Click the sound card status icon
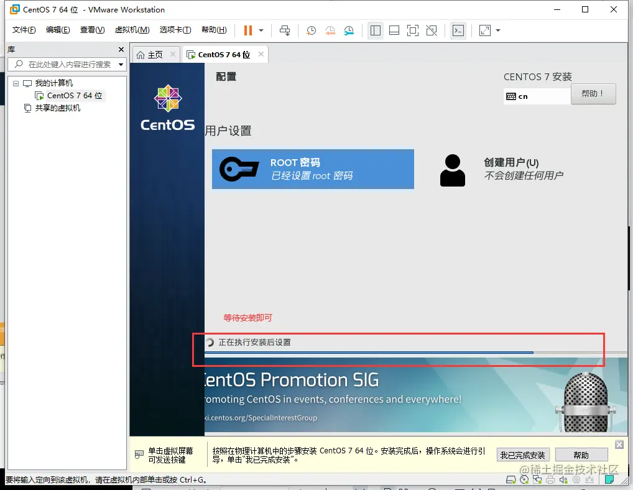 pos(563,479)
